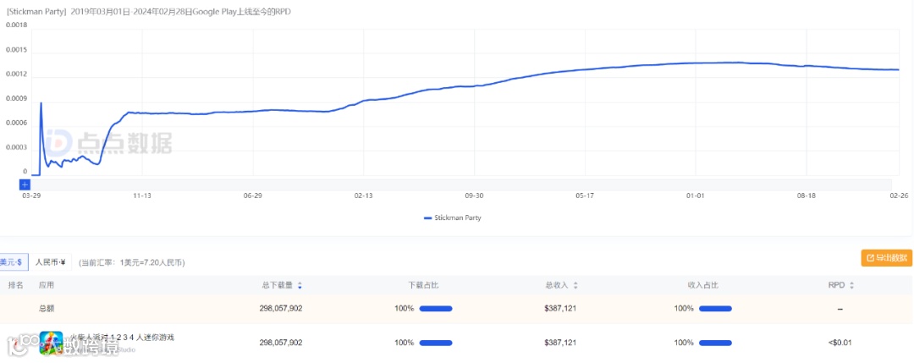The image size is (914, 363).
Task: Sort by 总下载量 using sort arrows
Action: [x=300, y=286]
